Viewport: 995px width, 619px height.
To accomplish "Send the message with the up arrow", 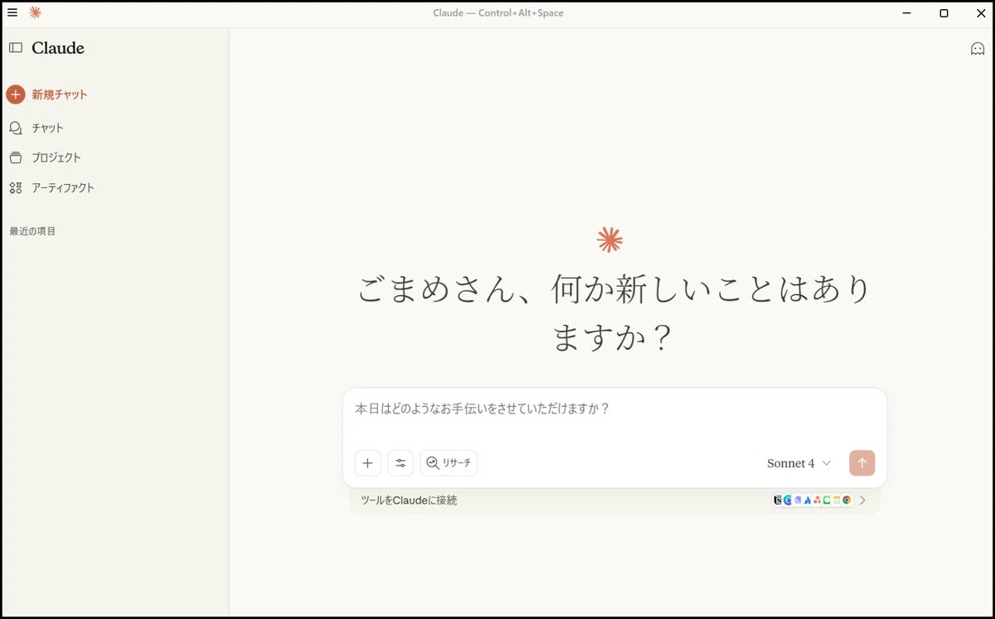I will pos(862,463).
